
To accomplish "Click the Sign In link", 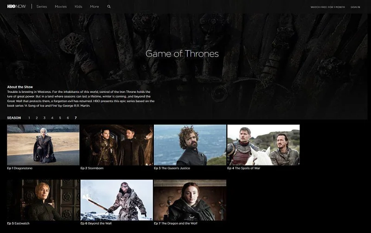I will tap(355, 7).
